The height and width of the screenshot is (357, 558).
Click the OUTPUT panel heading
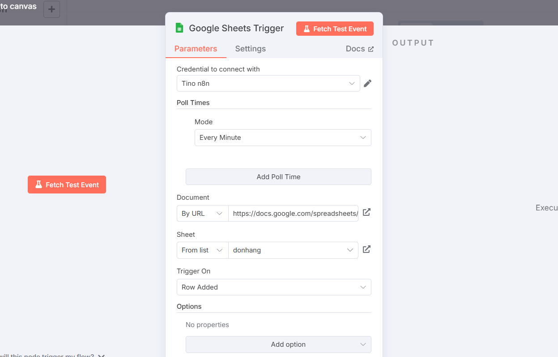(x=413, y=43)
